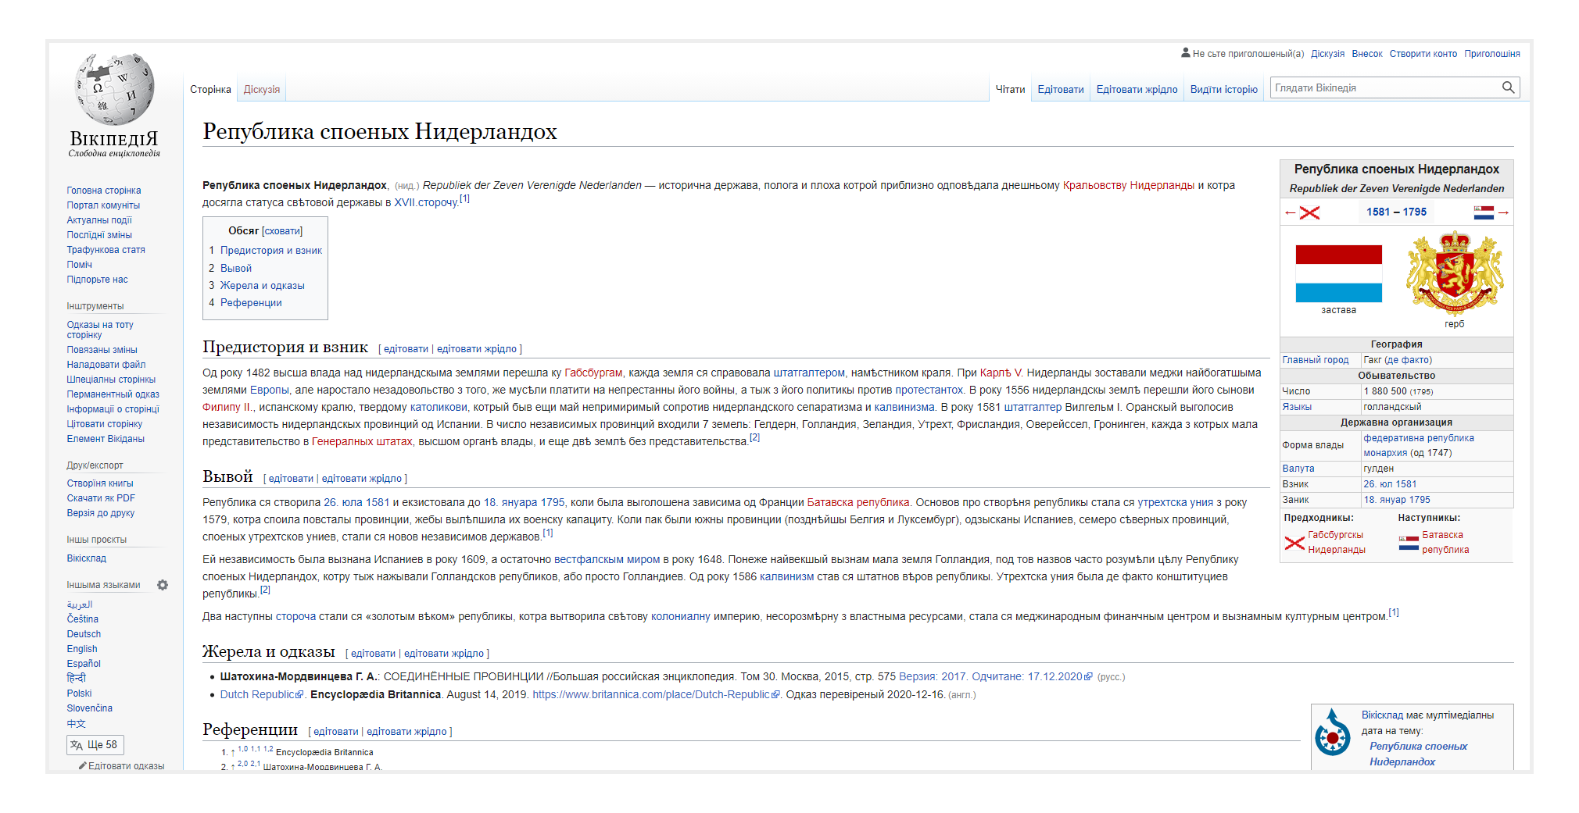Jump to contents item 'Референции'
1579x813 pixels.
(x=251, y=303)
